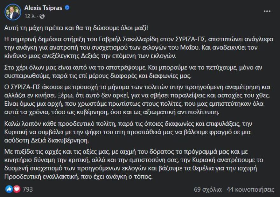Open the post options ellipsis menu
280x197 pixels.
point(266,11)
